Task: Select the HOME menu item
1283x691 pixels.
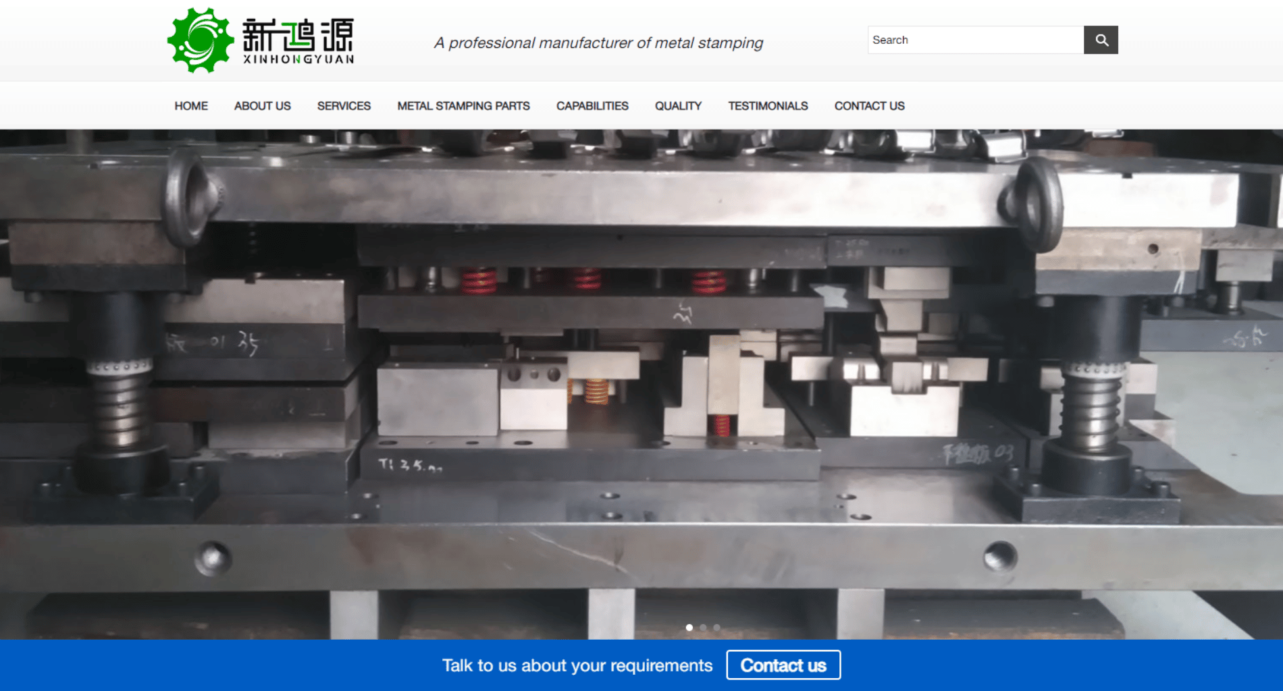Action: 191,106
